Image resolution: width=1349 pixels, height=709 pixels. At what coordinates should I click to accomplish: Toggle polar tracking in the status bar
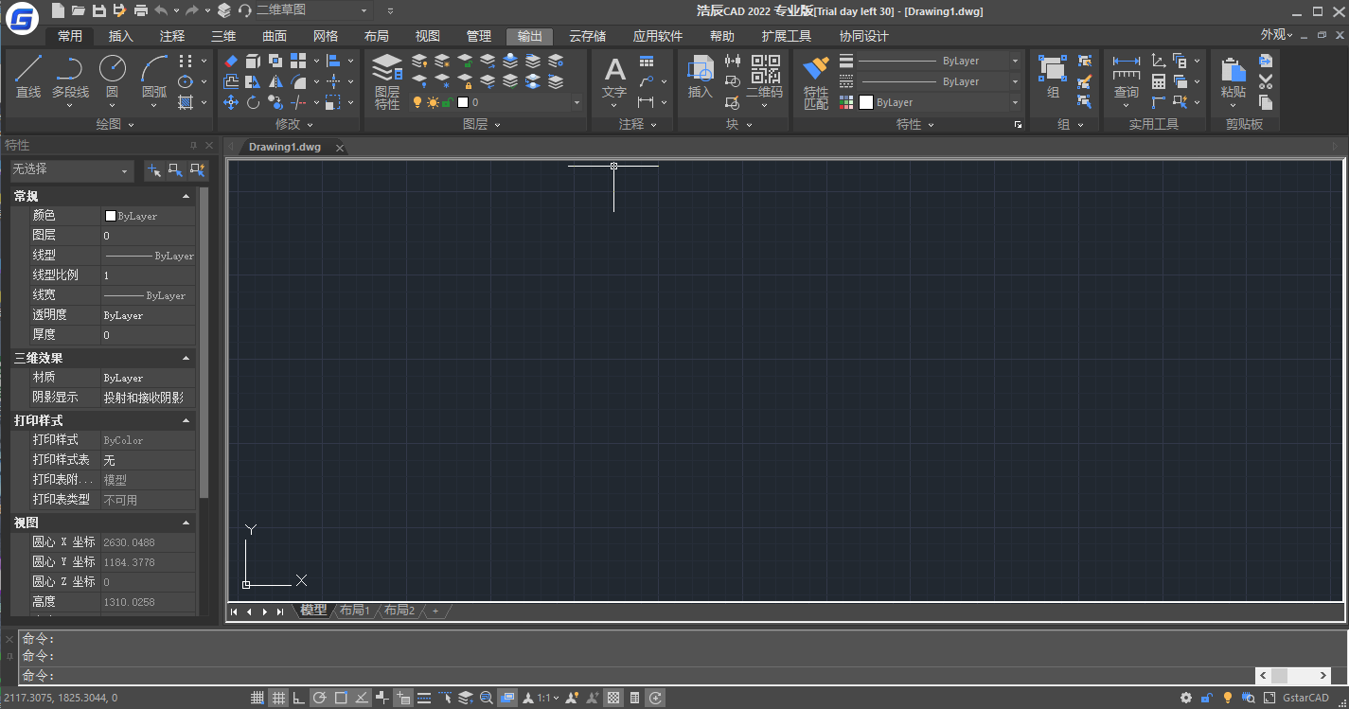coord(320,699)
